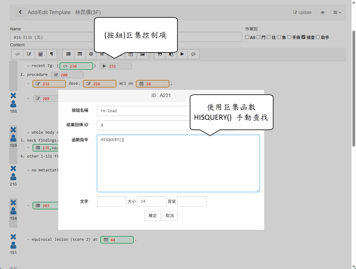Click the Update button
This screenshot has height=269, width=356.
click(302, 12)
